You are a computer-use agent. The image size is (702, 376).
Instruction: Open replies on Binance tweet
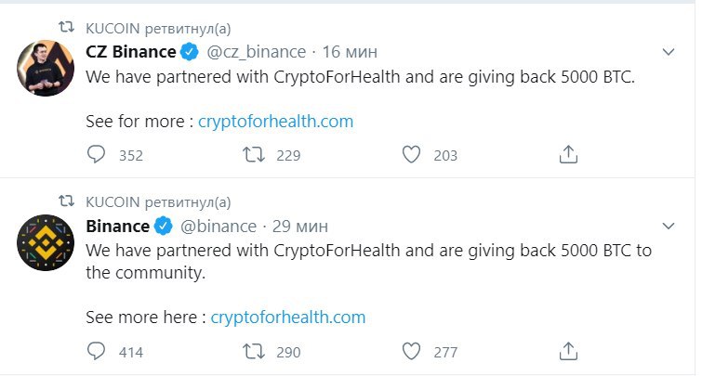click(x=96, y=352)
